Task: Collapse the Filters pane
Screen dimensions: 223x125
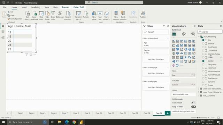Action: [x=168, y=26]
